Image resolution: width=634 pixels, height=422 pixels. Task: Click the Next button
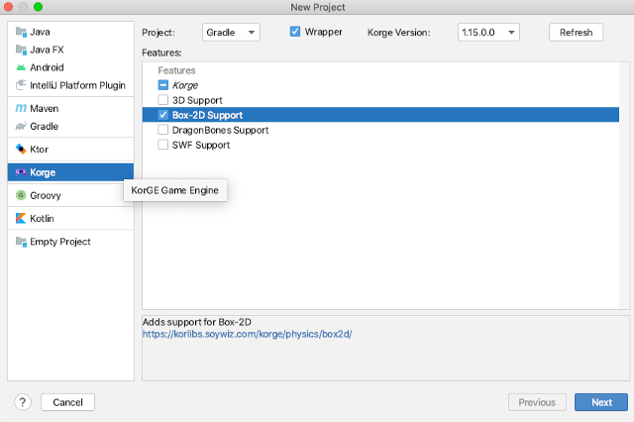tap(601, 402)
